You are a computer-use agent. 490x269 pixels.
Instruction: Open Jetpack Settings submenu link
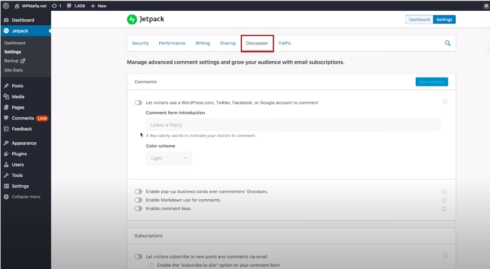(12, 52)
